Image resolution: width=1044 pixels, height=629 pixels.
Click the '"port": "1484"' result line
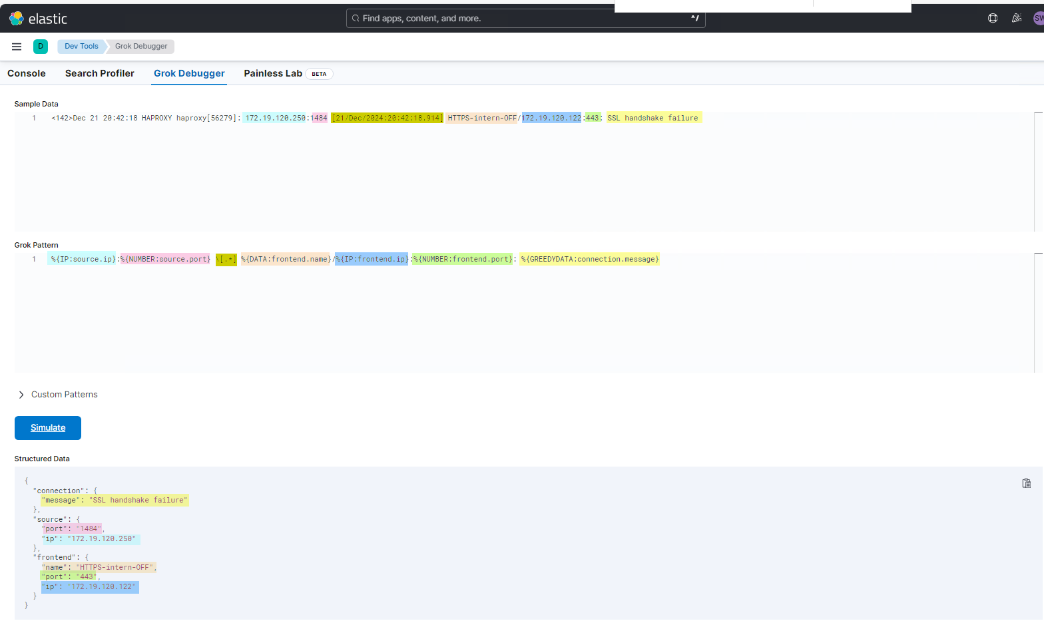pos(73,528)
